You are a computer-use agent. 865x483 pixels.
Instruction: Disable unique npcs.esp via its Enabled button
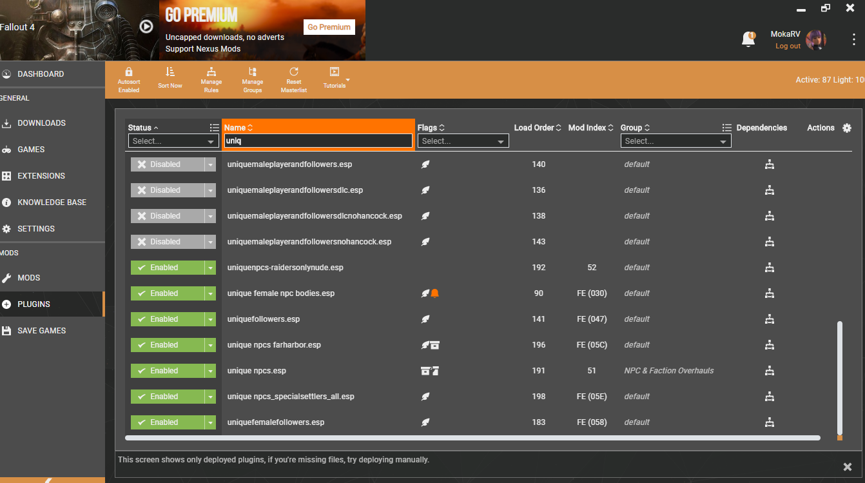click(168, 371)
